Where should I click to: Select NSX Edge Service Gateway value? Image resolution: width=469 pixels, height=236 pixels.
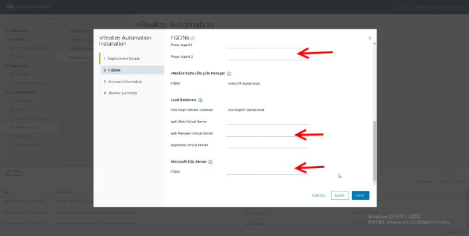246,110
